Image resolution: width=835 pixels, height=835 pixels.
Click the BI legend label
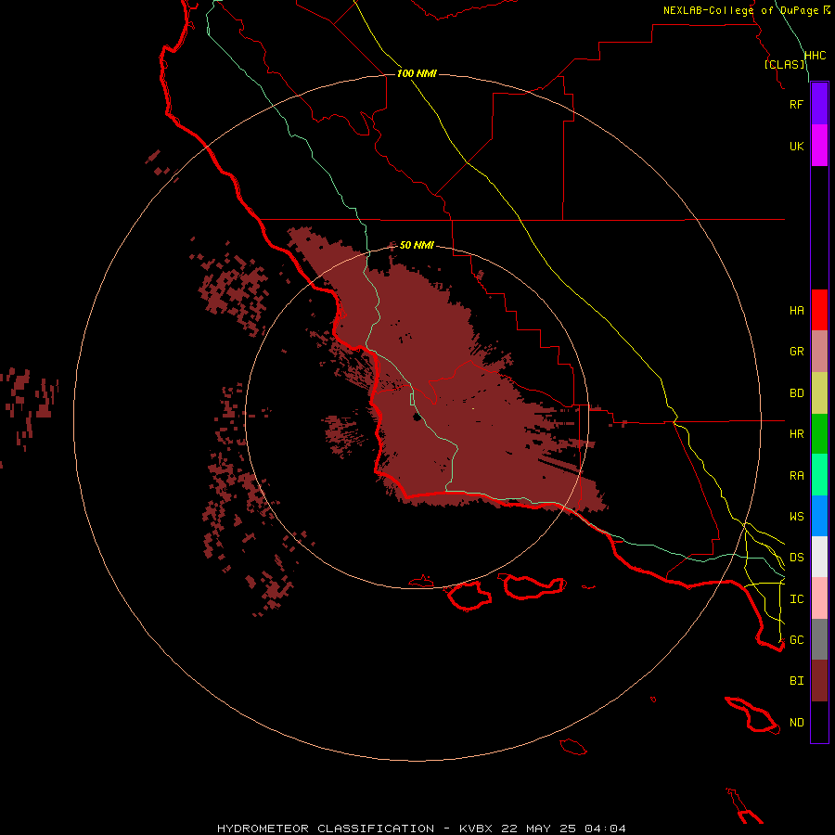tap(796, 681)
